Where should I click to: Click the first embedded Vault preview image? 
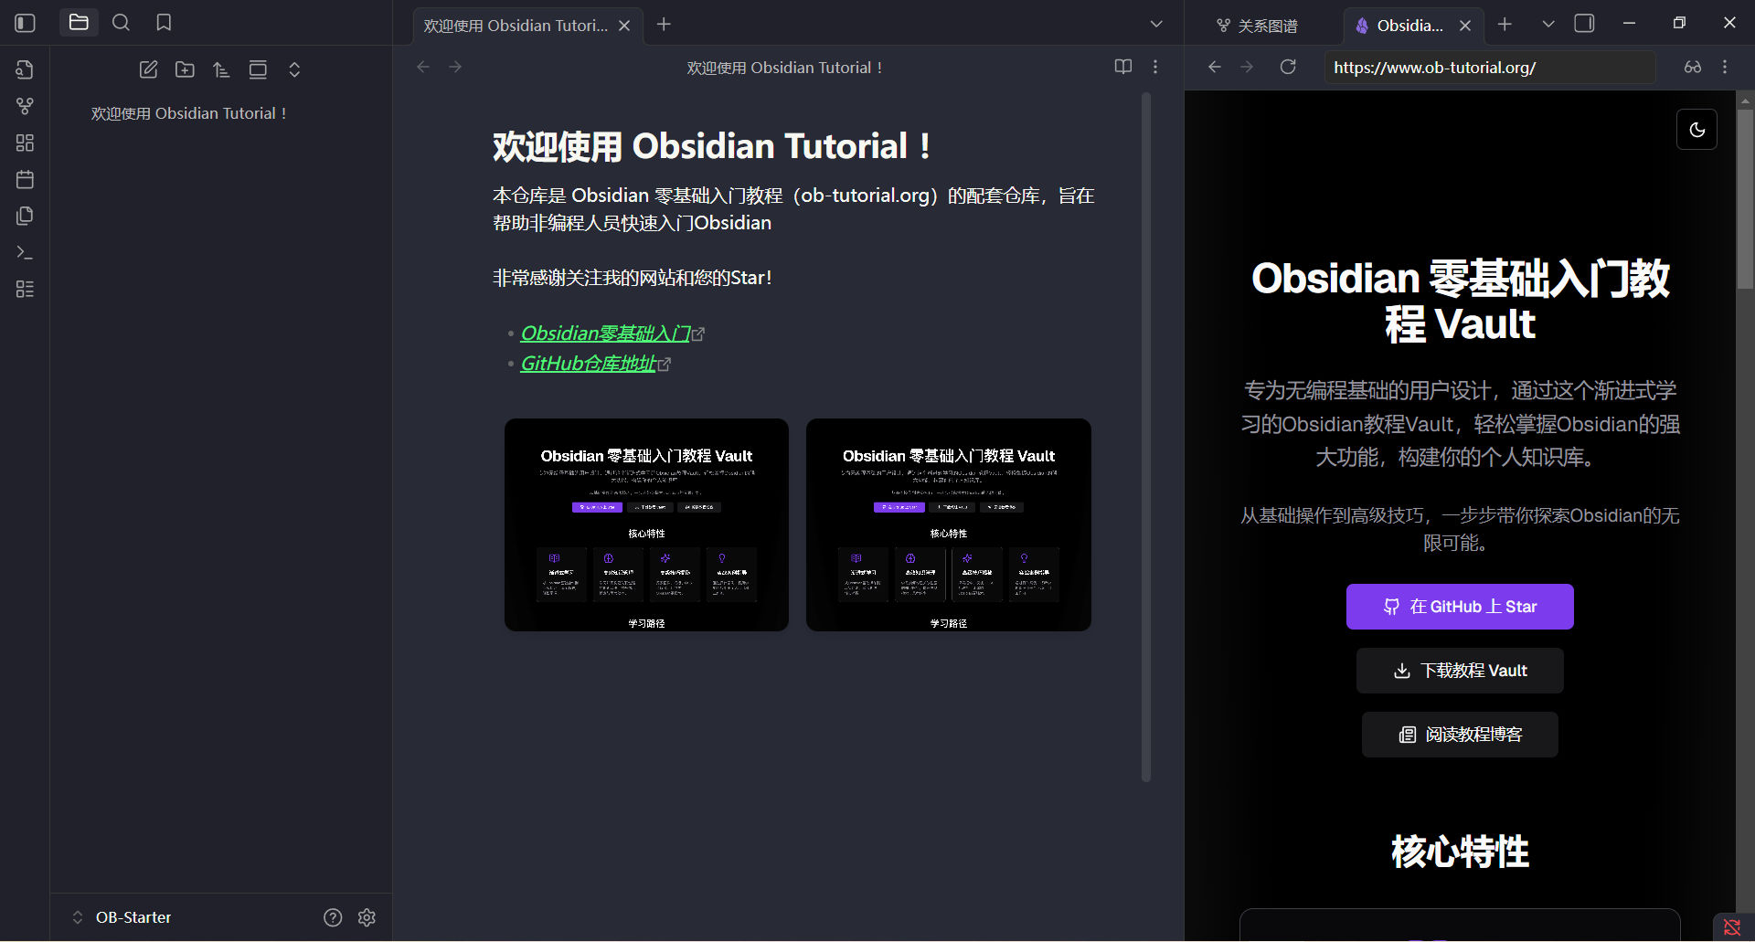click(x=646, y=524)
